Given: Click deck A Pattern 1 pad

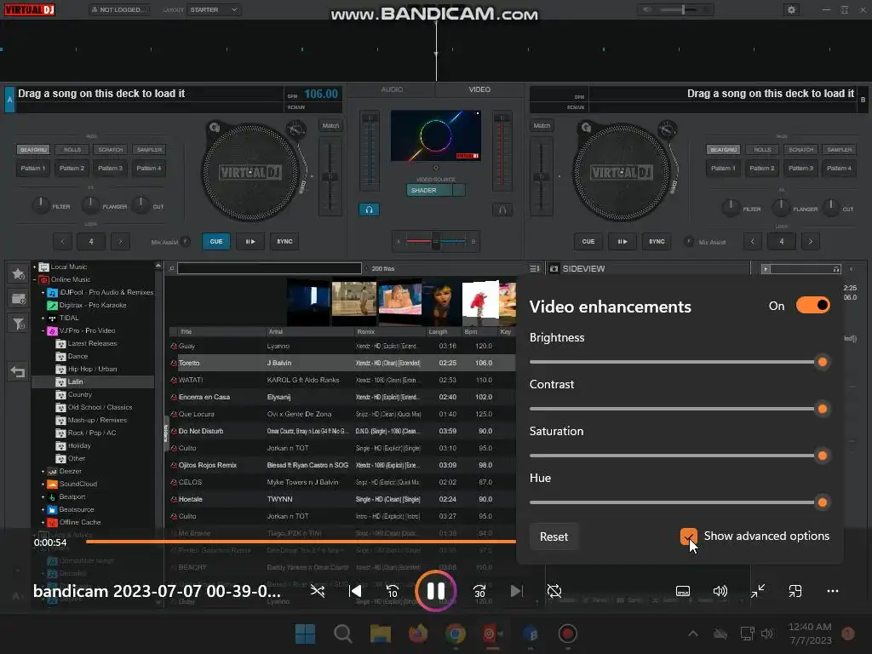Looking at the screenshot, I should [x=33, y=168].
